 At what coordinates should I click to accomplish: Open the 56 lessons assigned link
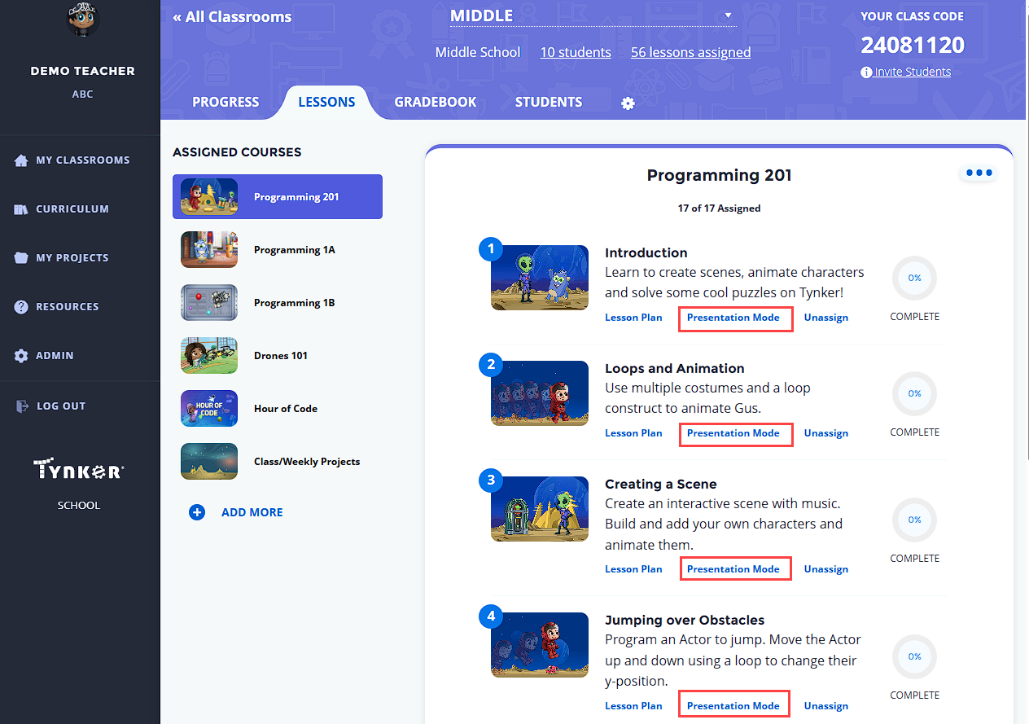tap(690, 52)
